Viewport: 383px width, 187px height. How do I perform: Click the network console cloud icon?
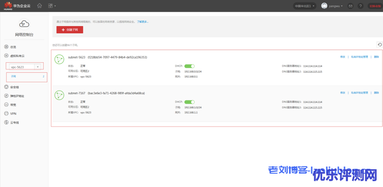[x=24, y=24]
